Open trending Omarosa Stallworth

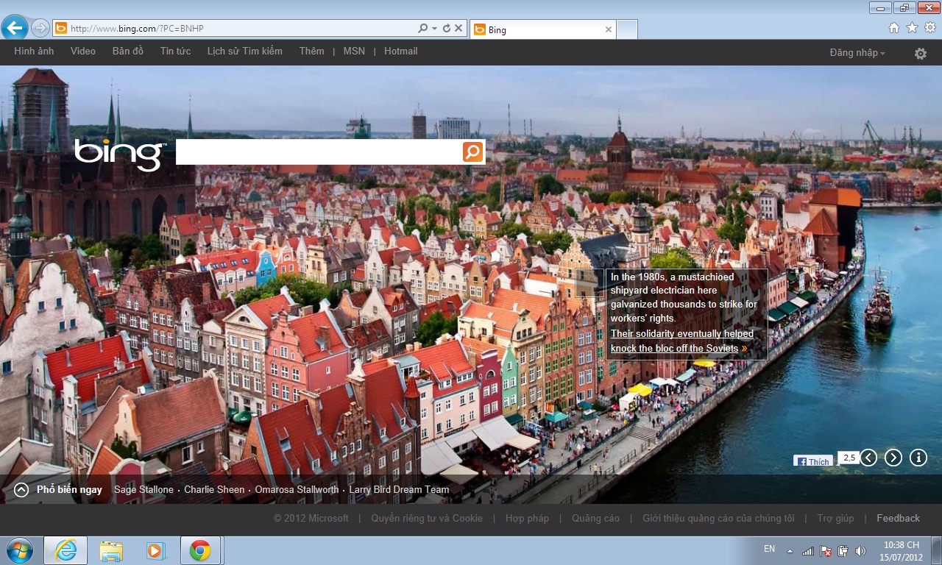click(297, 490)
